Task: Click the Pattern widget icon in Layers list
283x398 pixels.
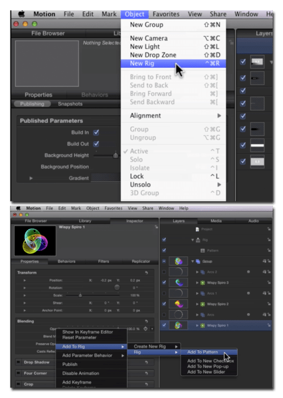Action: [x=203, y=250]
